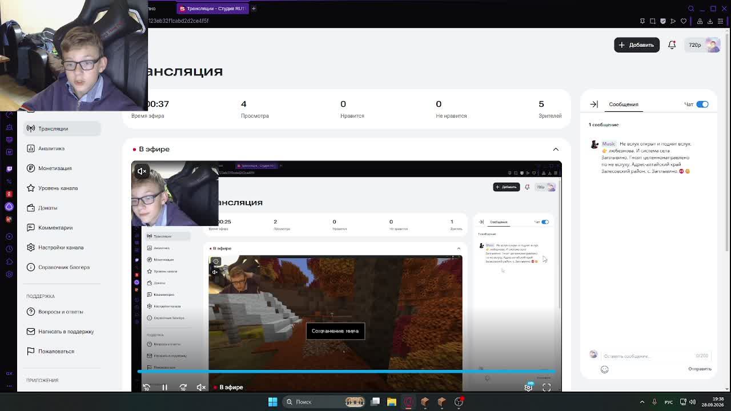Screen dimensions: 731x411
Task: Open the 720p profile avatar menu
Action: (x=704, y=45)
